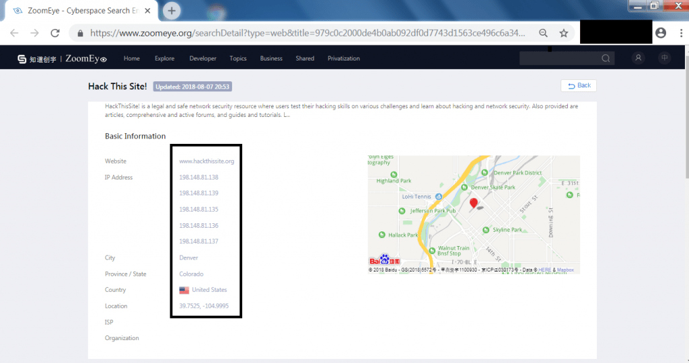Click the Basic Information heading

pos(135,136)
